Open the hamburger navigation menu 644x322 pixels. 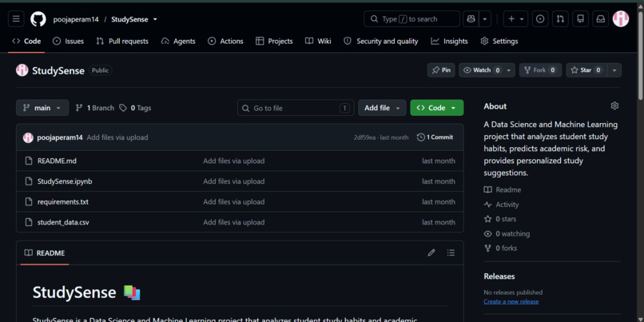coord(16,19)
